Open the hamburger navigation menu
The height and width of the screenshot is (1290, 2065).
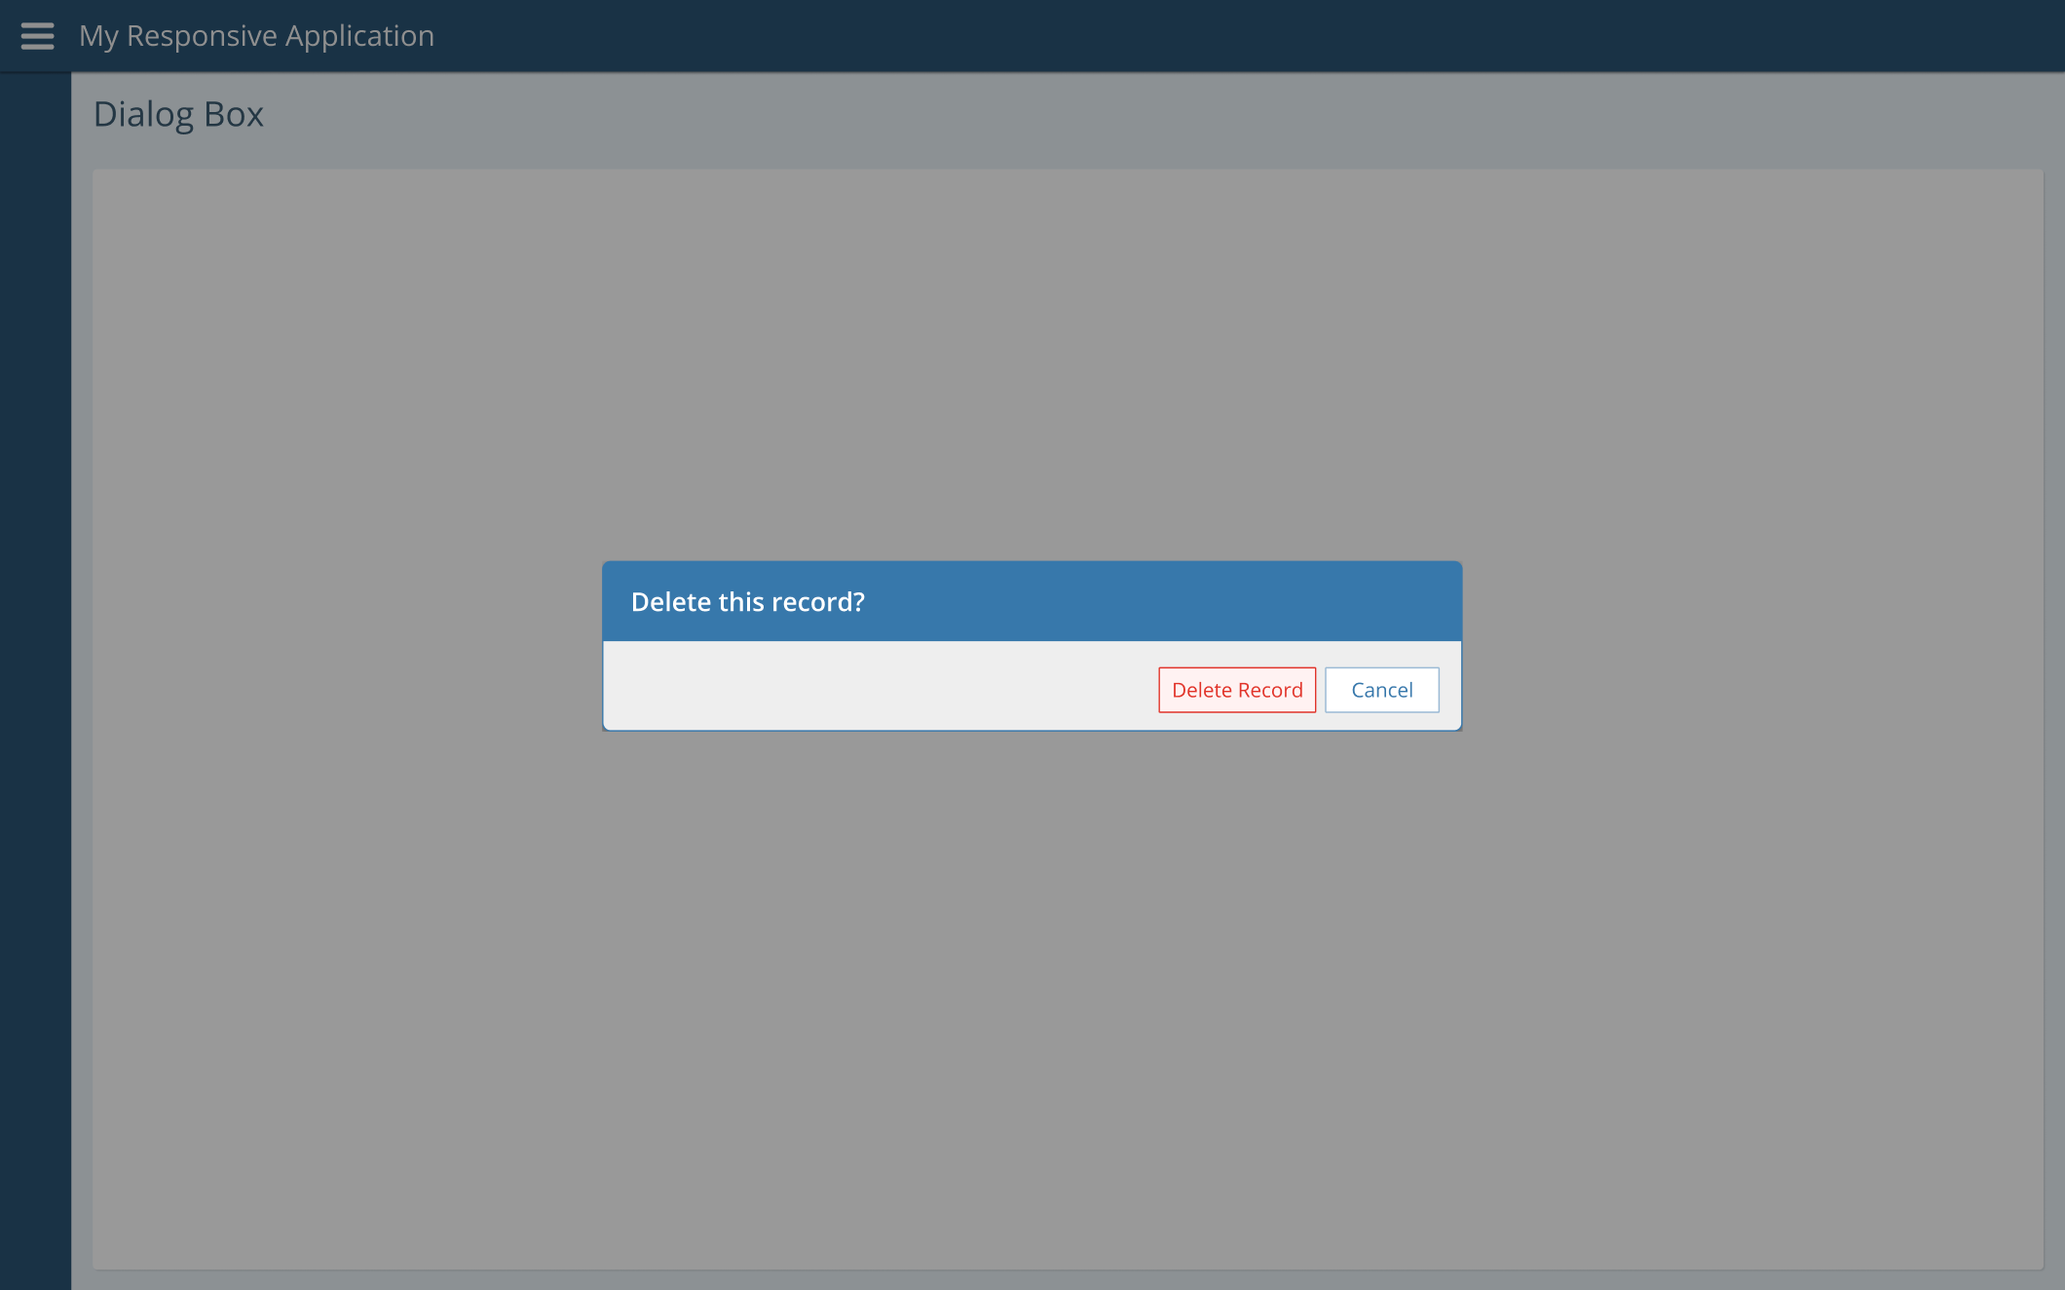click(x=37, y=36)
